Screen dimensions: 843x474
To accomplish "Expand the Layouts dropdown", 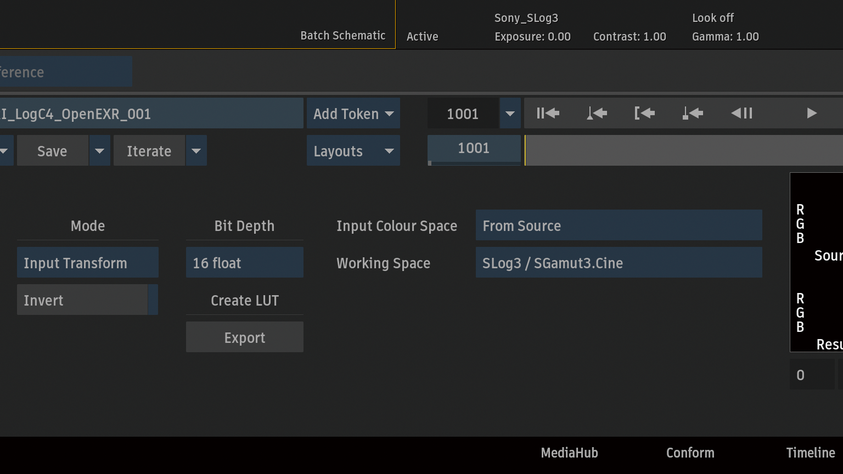I will coord(353,151).
